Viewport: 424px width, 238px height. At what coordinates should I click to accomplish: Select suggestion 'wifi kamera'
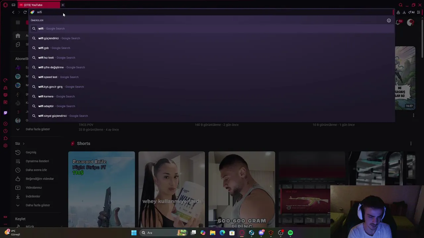212,97
